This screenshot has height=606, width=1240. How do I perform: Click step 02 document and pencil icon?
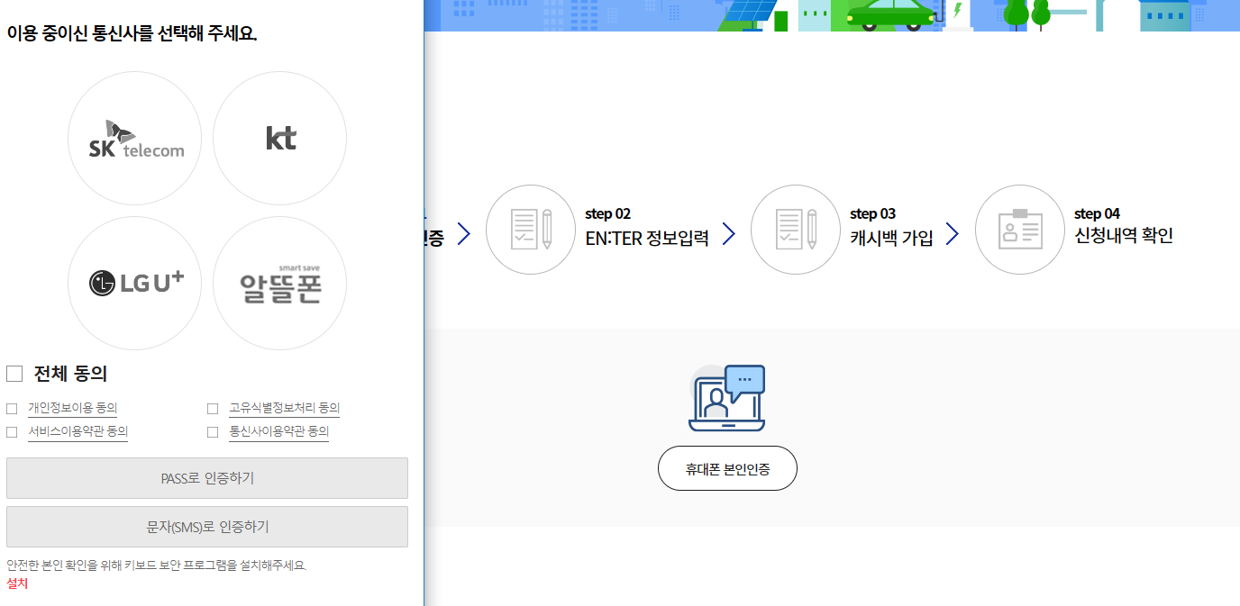click(x=531, y=230)
